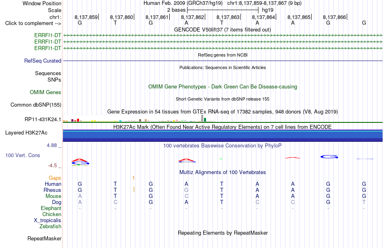Open GENCODE V50lift37 track title
The width and height of the screenshot is (383, 248).
[x=222, y=29]
